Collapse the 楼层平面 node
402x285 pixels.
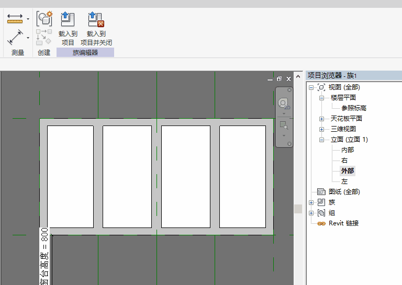point(321,98)
